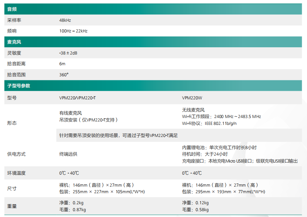Screen dimensions: 307x217
Task: Click 0℃ - 40℃ in the VPM220/VPM220-T column
Action: point(69,173)
